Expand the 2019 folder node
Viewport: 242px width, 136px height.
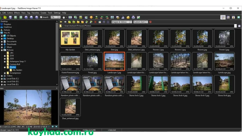click(5, 56)
